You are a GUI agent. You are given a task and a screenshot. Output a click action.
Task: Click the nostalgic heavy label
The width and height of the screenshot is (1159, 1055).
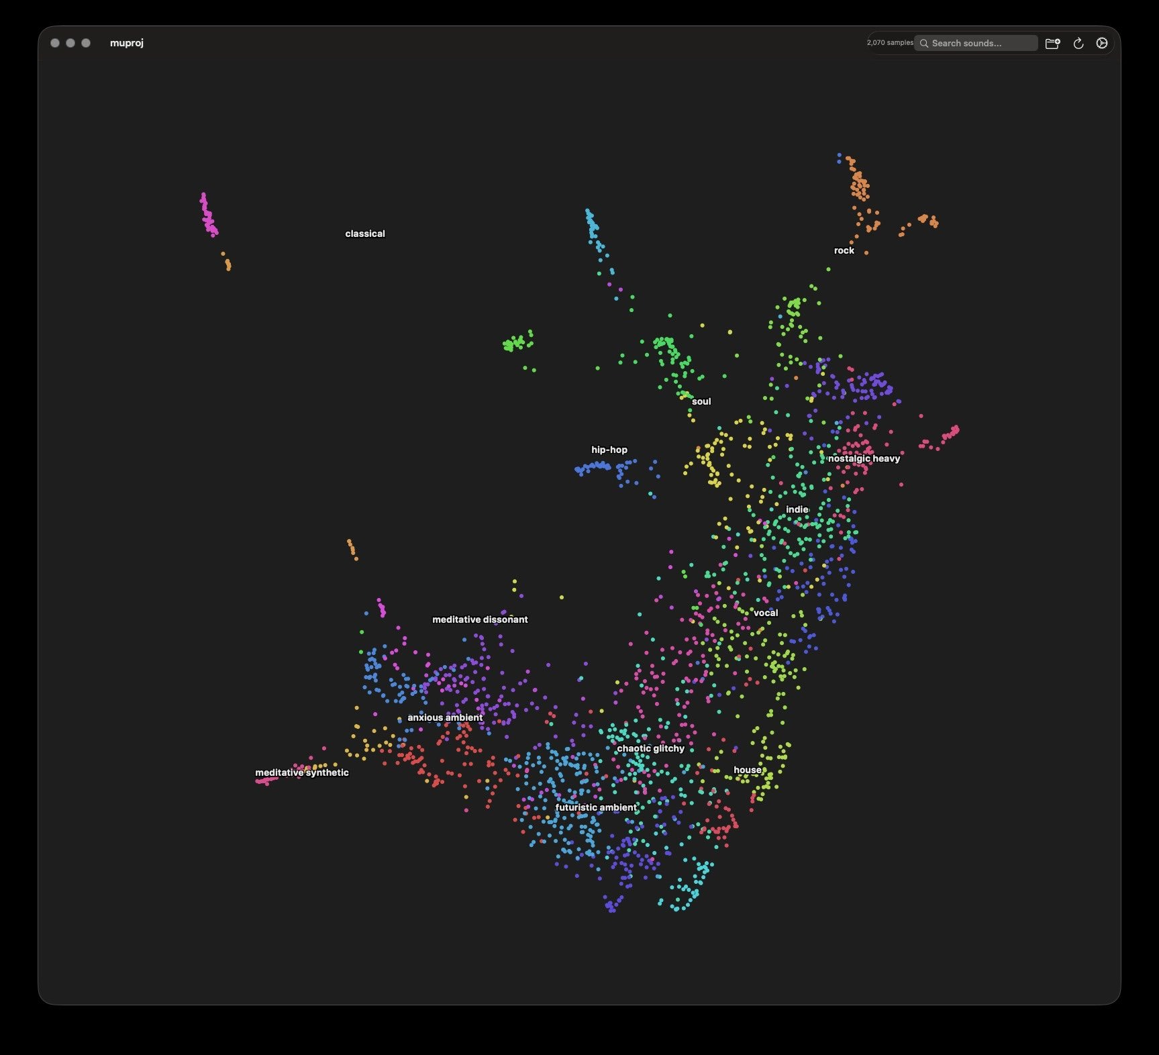click(x=863, y=459)
